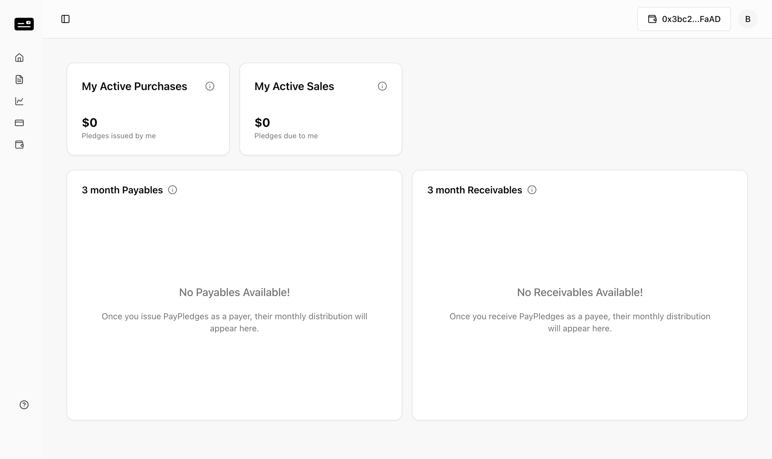The width and height of the screenshot is (772, 459).
Task: Open the analytics chart sidebar icon
Action: [19, 101]
